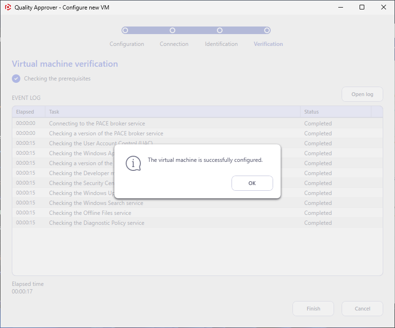
Task: Select the Identification wizard step
Action: point(221,44)
